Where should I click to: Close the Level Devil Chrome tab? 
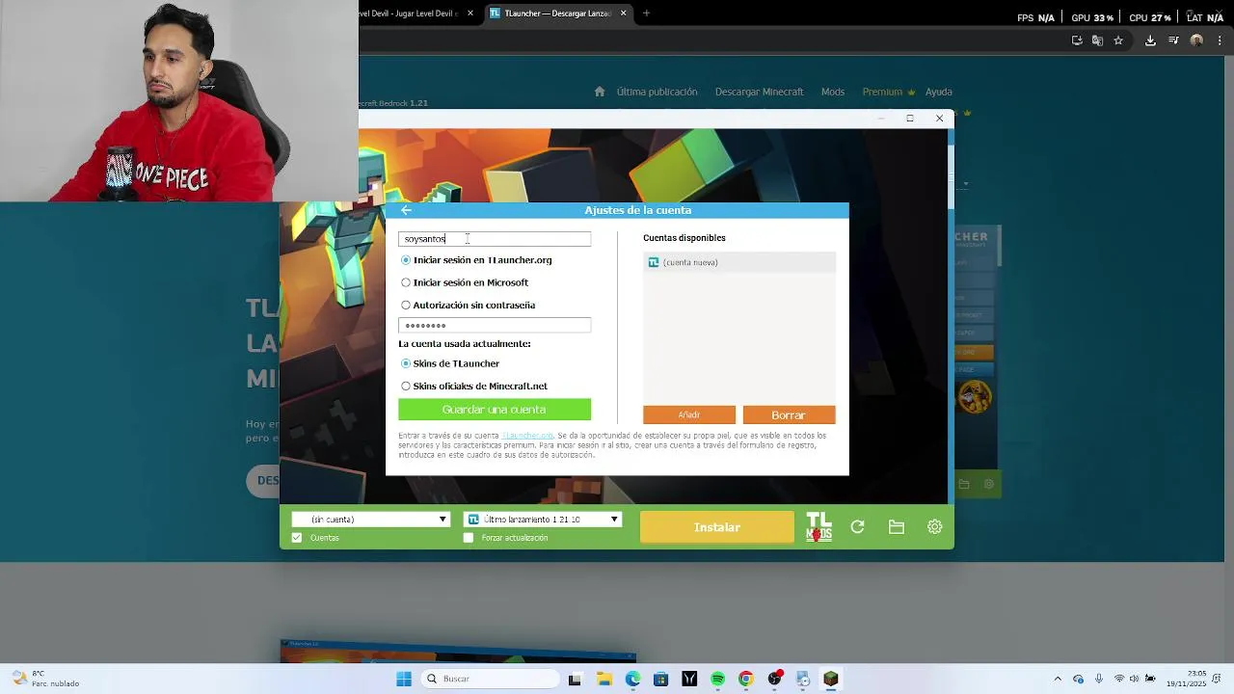[470, 13]
